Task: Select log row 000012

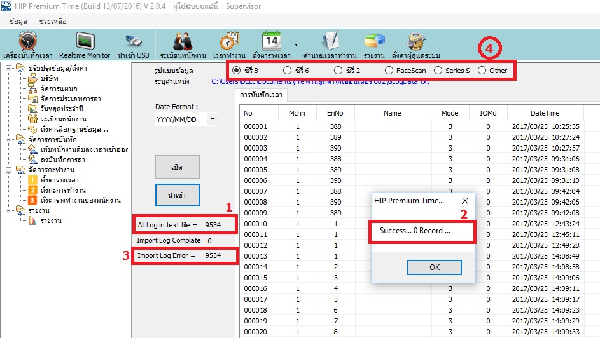Action: click(x=419, y=245)
